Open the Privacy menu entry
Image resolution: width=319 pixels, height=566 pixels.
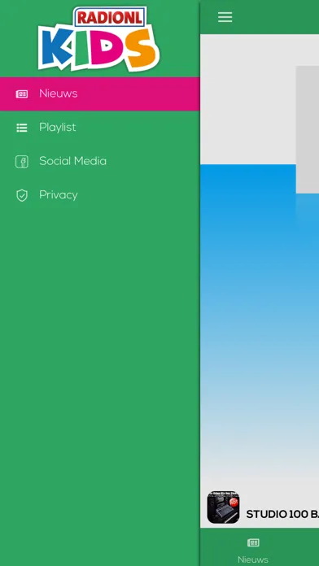click(x=100, y=195)
